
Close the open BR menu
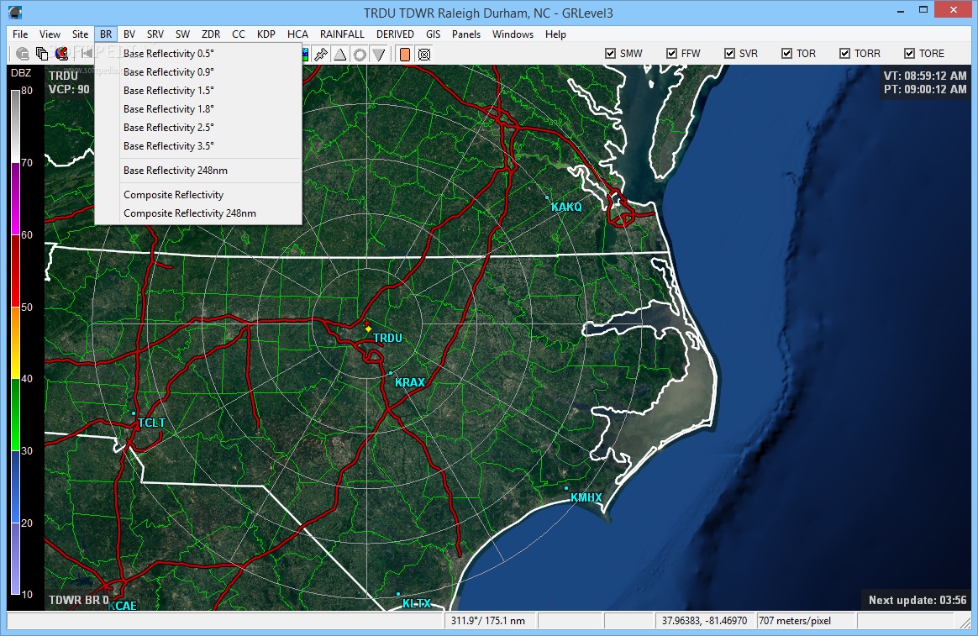coord(106,34)
